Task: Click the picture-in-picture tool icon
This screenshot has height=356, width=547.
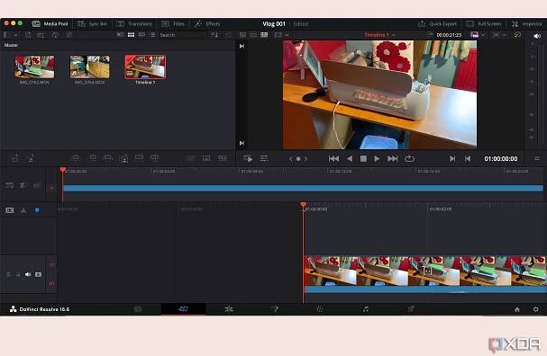Action: pos(206,158)
